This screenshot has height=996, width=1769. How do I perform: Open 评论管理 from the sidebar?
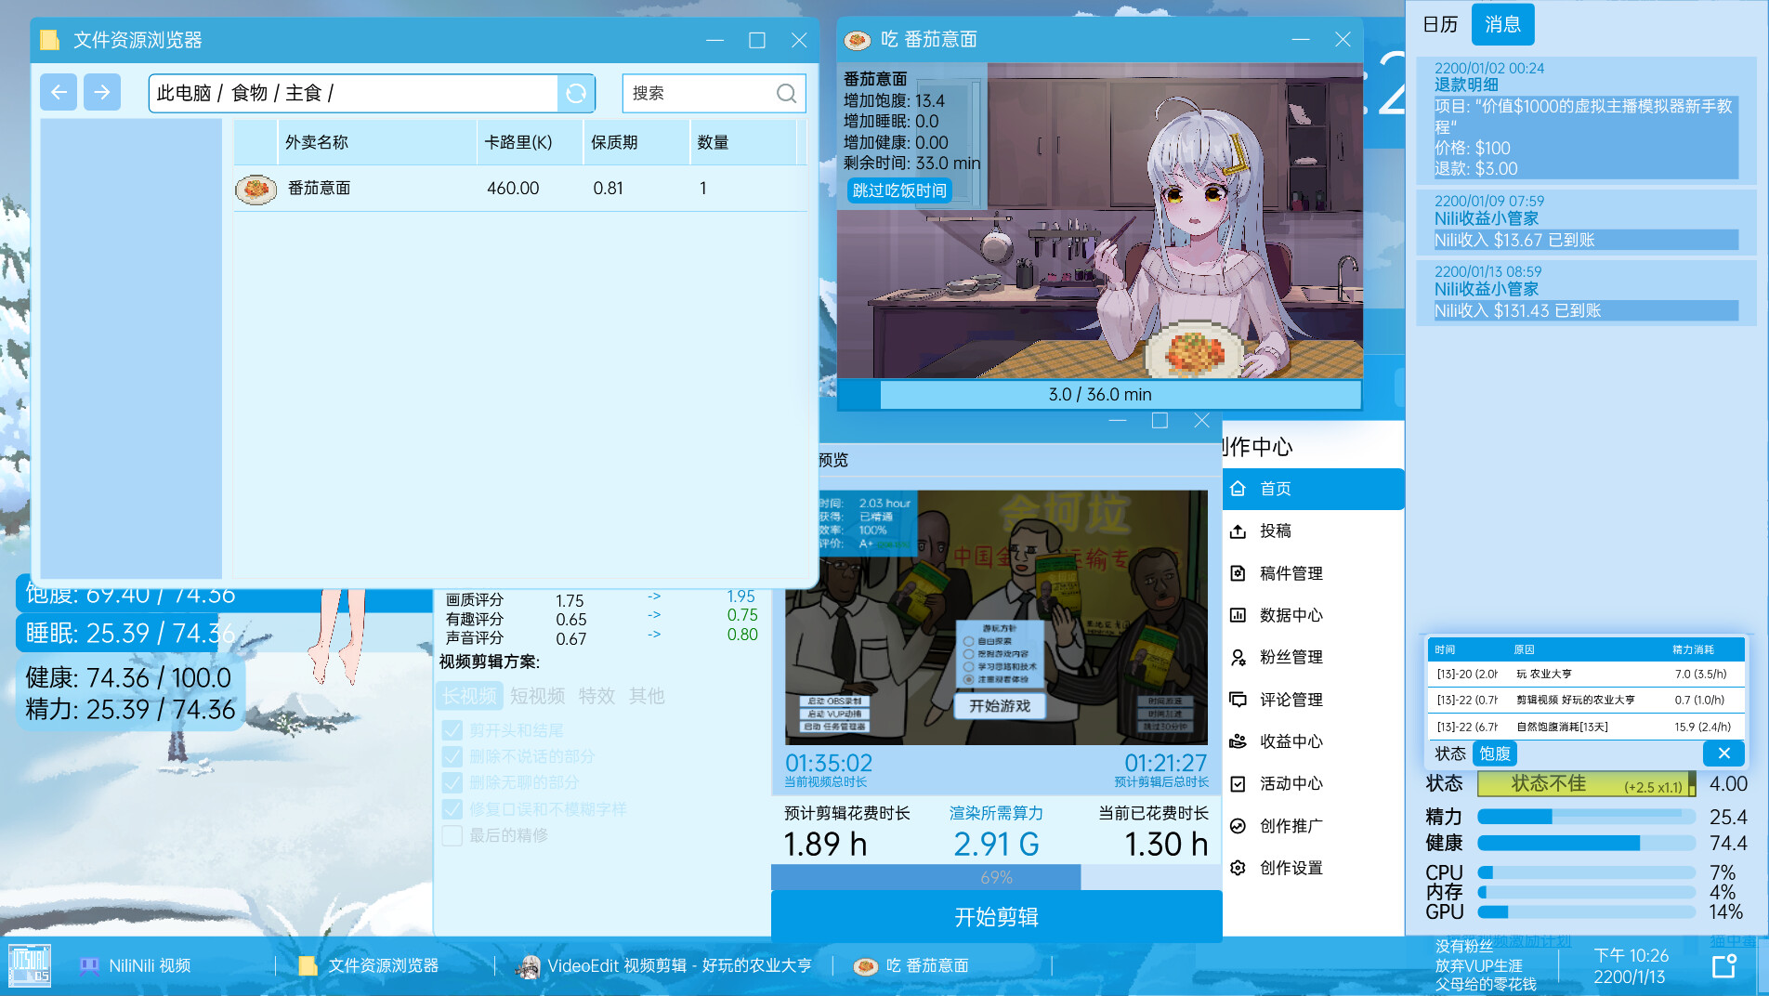[x=1239, y=699]
